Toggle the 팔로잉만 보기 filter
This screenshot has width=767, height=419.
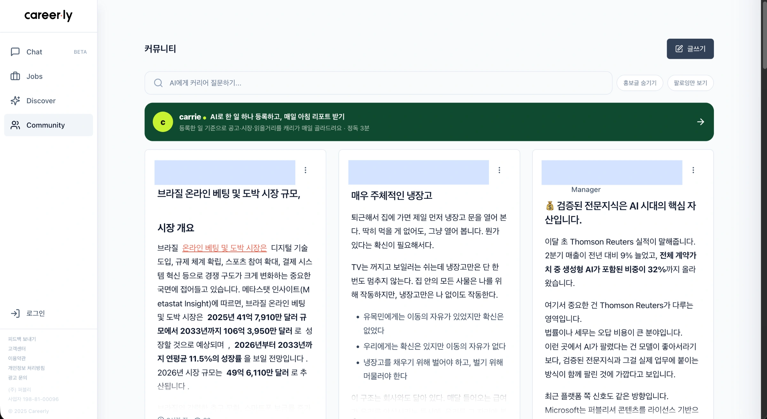690,83
